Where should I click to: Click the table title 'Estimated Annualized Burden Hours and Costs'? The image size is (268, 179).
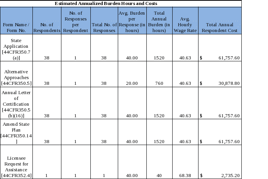click(x=106, y=3)
